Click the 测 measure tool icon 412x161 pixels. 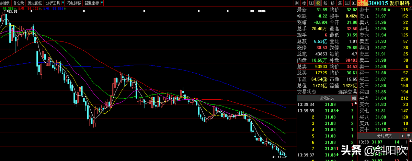point(297,3)
